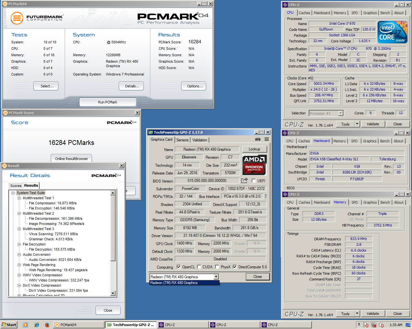The image size is (412, 329).
Task: Launch Internet Explorer from taskbar
Action: point(36,325)
